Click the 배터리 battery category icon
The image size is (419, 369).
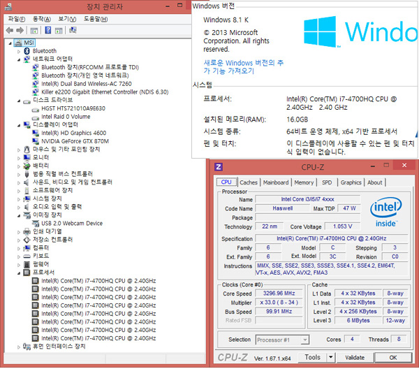click(27, 166)
